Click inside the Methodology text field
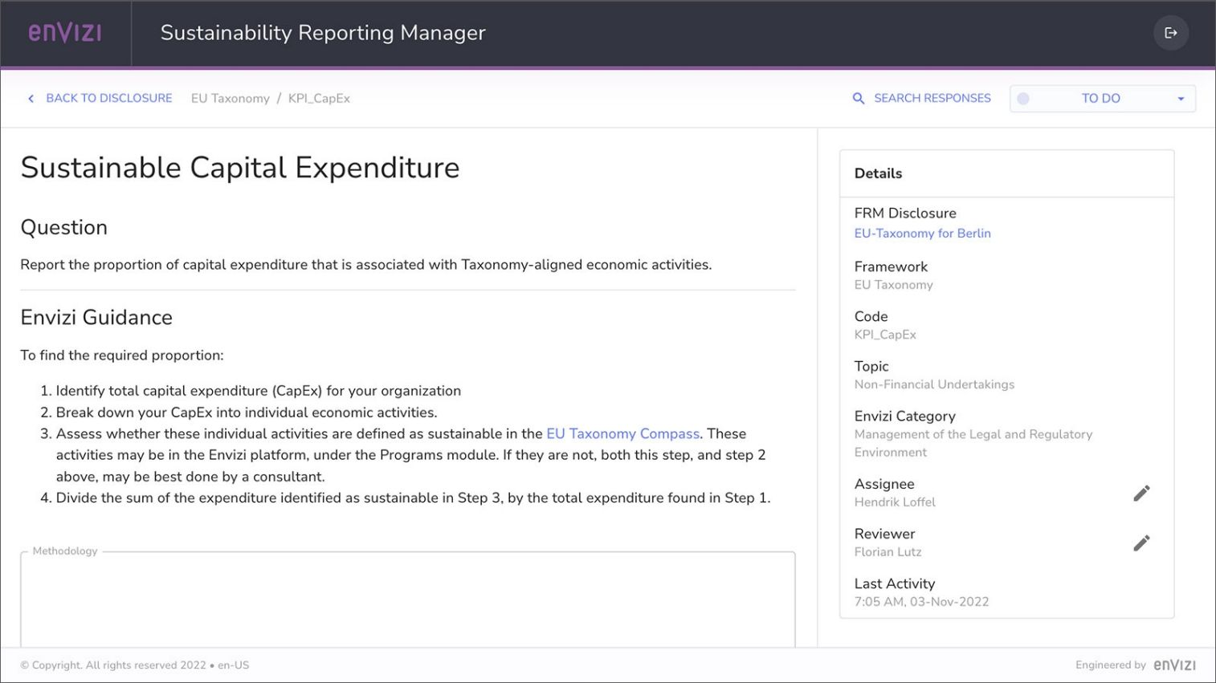This screenshot has width=1216, height=683. (408, 599)
